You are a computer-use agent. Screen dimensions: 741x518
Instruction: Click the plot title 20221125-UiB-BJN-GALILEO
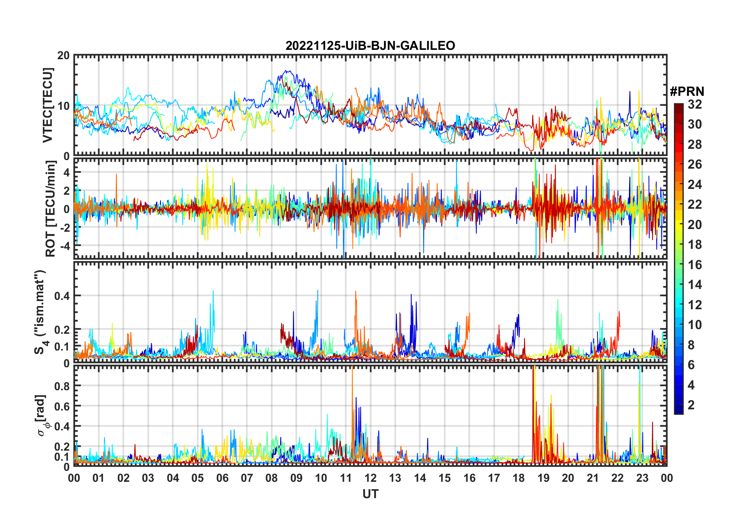370,46
